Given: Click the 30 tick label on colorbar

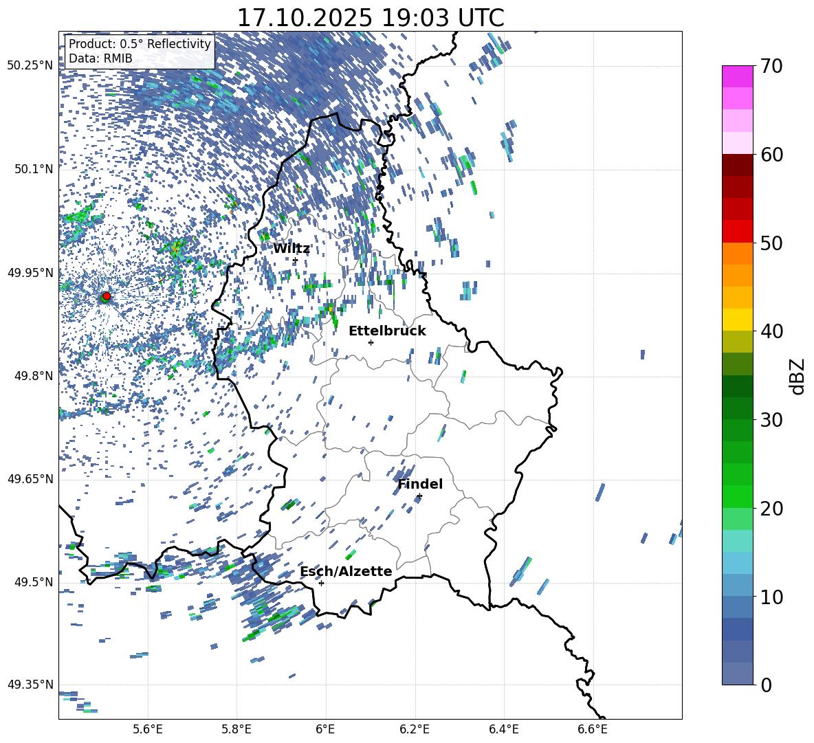Looking at the screenshot, I should pos(773,420).
